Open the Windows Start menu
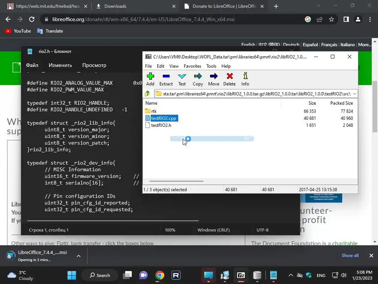 (x=72, y=275)
